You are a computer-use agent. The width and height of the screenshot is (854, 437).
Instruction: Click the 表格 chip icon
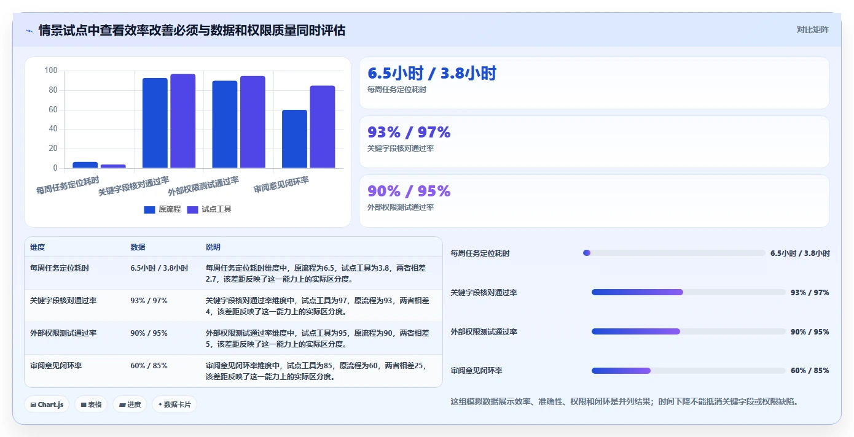click(x=84, y=405)
